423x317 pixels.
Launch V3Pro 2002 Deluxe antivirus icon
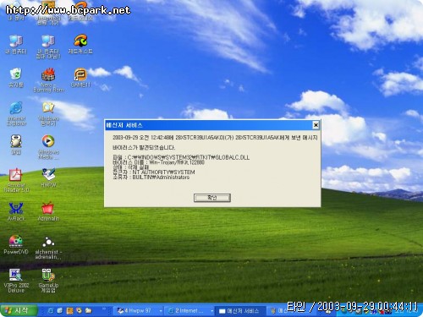(16, 281)
